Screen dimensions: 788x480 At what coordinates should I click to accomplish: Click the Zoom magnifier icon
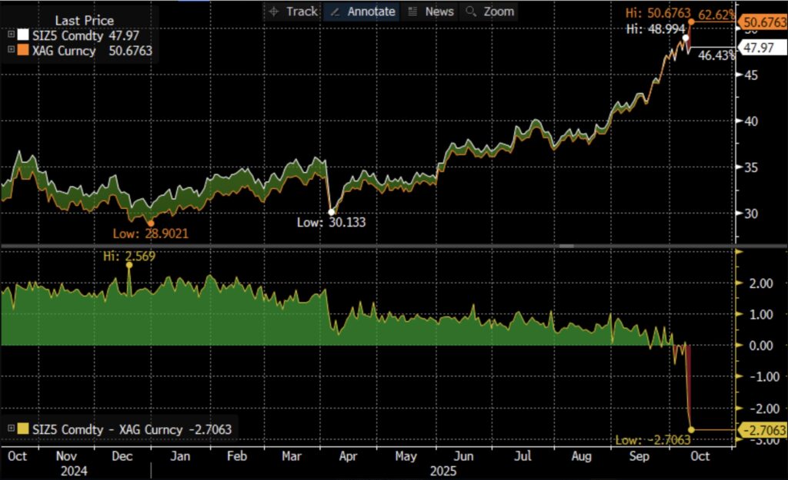click(x=471, y=12)
